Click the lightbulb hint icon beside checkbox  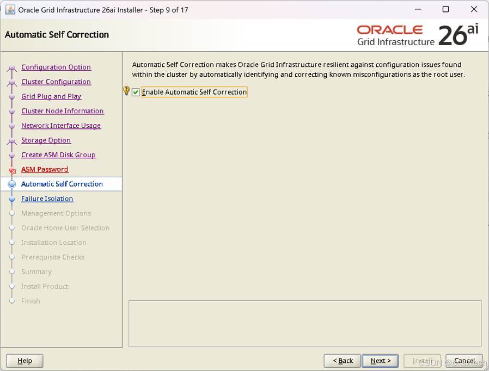[126, 90]
